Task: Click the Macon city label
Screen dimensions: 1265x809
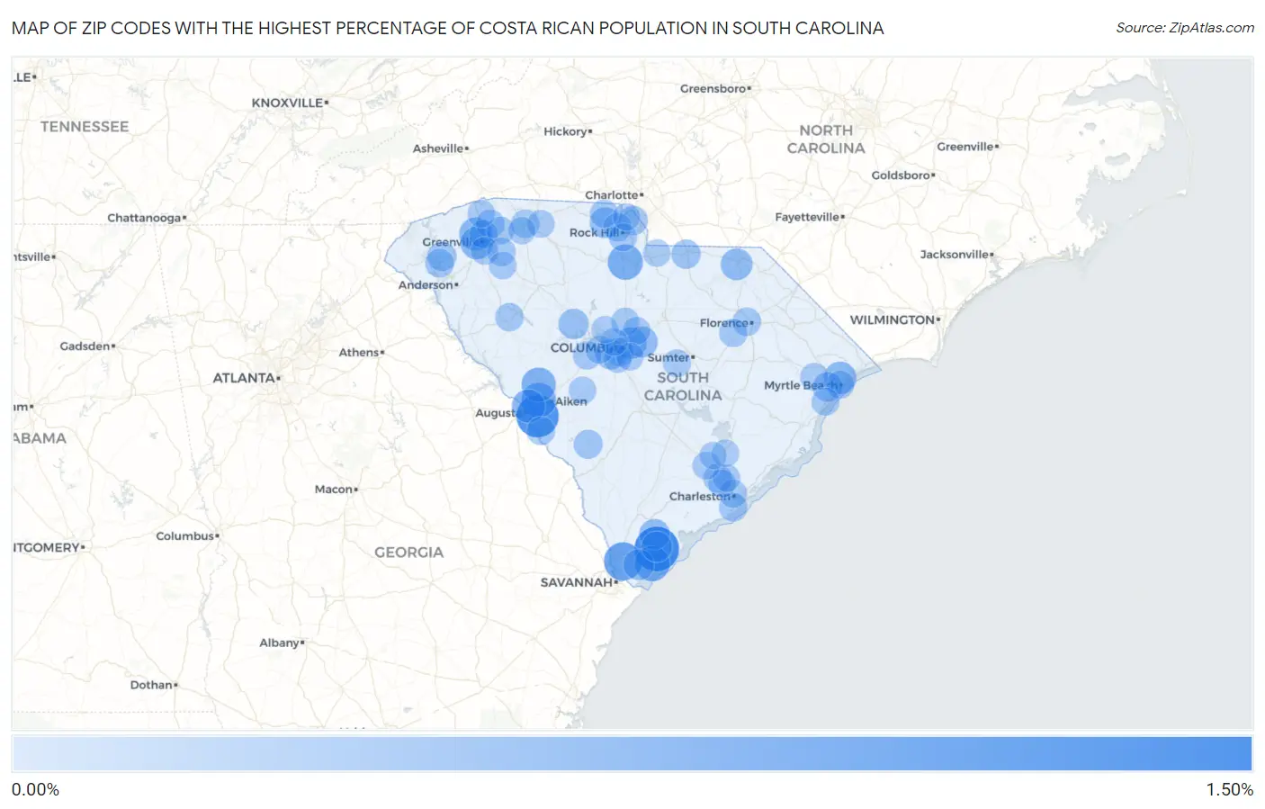Action: click(x=336, y=489)
